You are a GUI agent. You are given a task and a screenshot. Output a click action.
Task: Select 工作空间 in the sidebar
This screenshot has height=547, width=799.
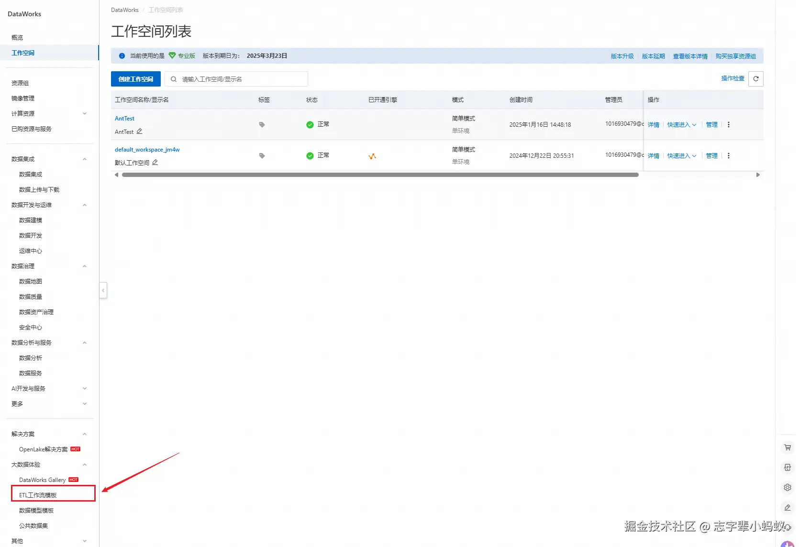click(x=23, y=53)
